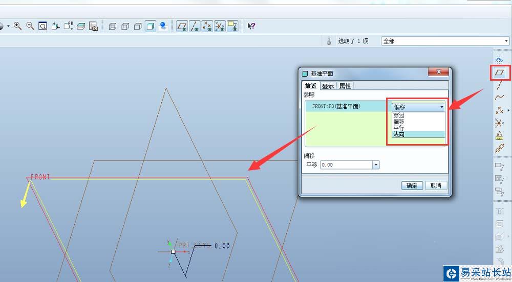The image size is (512, 282).
Task: Select the sketch tool in right toolbar
Action: click(x=499, y=60)
